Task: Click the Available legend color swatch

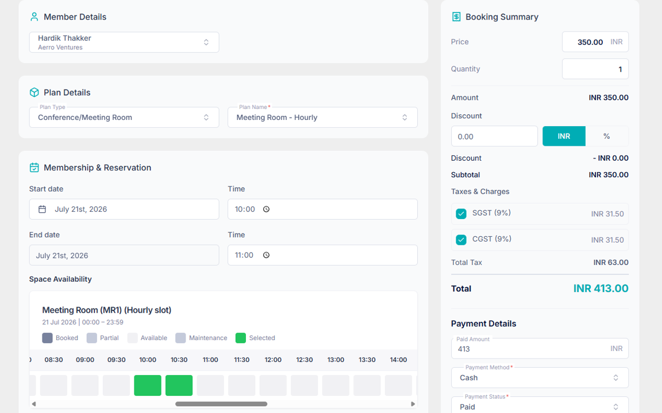Action: point(133,338)
